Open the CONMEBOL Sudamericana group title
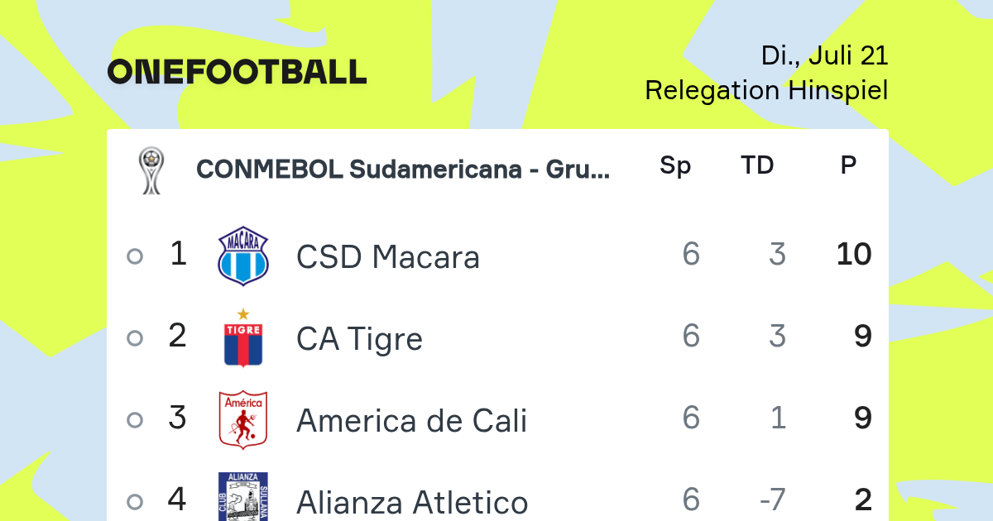993x521 pixels. (403, 170)
